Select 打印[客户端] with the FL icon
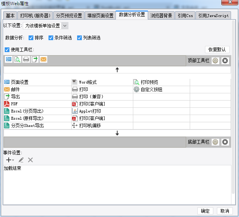 coord(102,104)
